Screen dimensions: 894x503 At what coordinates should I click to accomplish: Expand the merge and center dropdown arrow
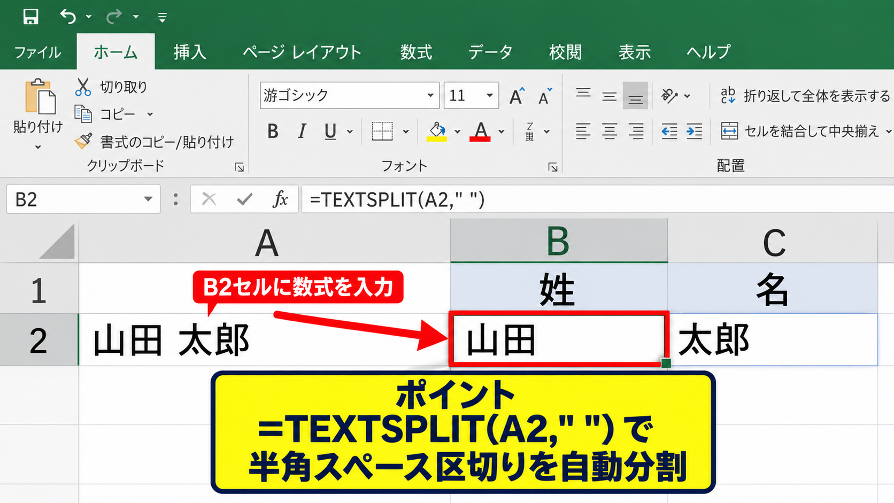coord(888,131)
